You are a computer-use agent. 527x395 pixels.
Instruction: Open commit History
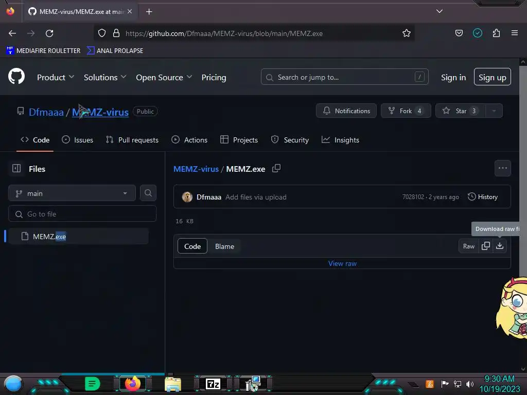click(483, 197)
